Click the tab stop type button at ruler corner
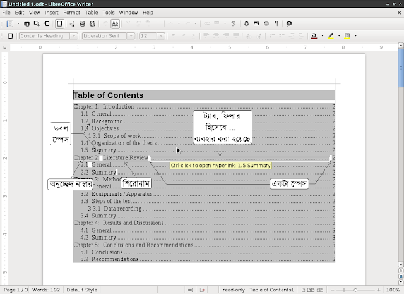 pyautogui.click(x=4, y=47)
